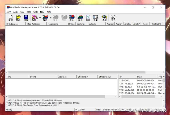This screenshot has height=115, width=170.
Task: Expand the dropdown arrow beside 扫描
Action: pos(40,18)
